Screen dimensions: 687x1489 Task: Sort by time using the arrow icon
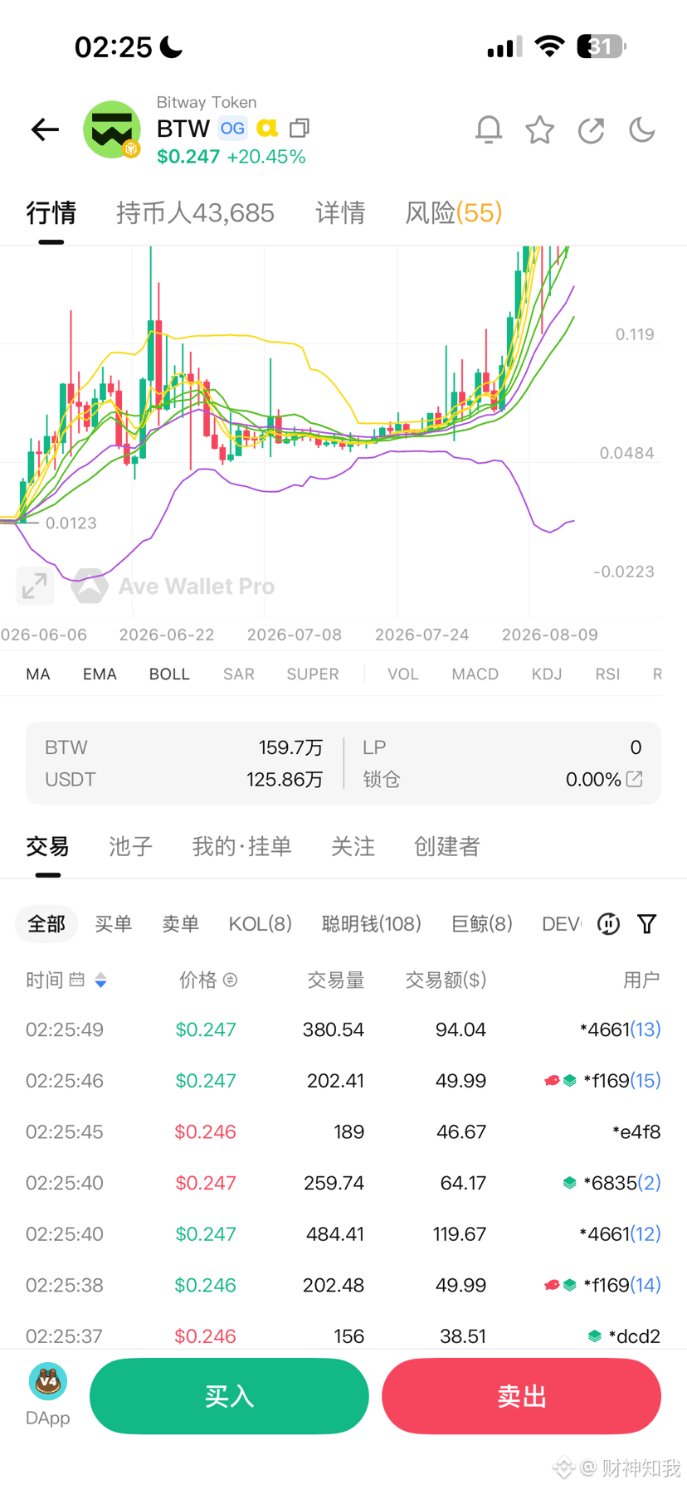pyautogui.click(x=100, y=980)
